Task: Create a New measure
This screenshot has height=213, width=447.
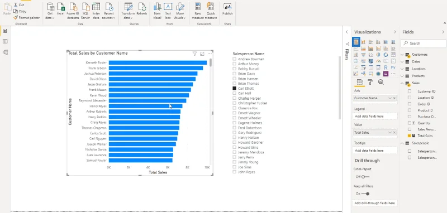Action: (198, 11)
